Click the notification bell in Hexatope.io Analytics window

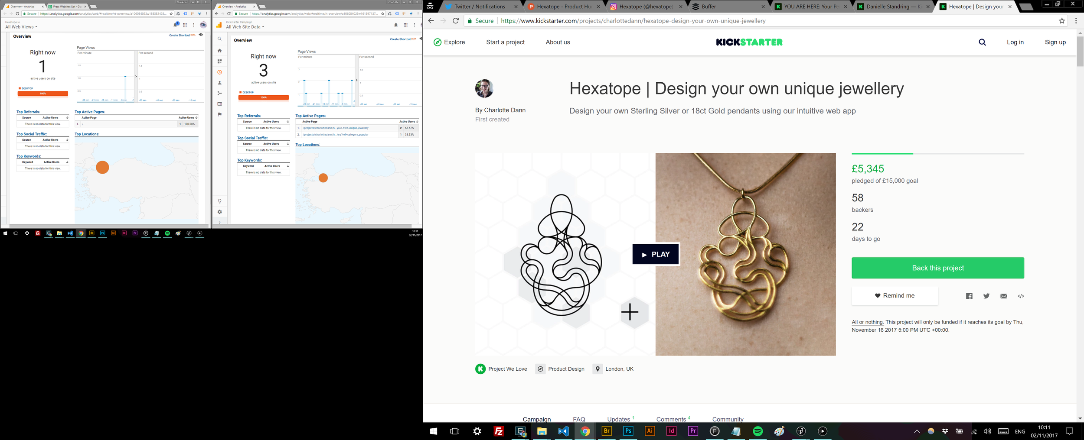(176, 25)
